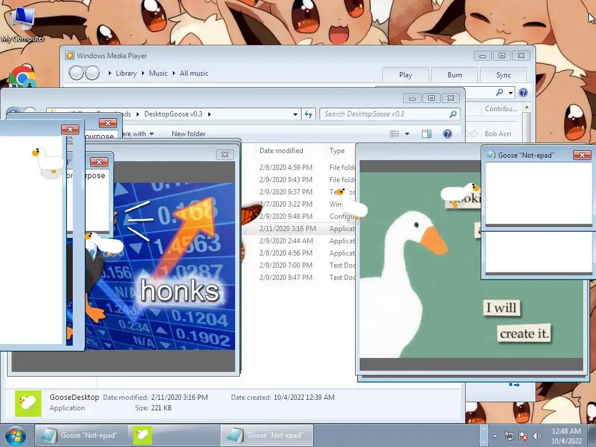
Task: Open the Explorer help icon
Action: [448, 133]
